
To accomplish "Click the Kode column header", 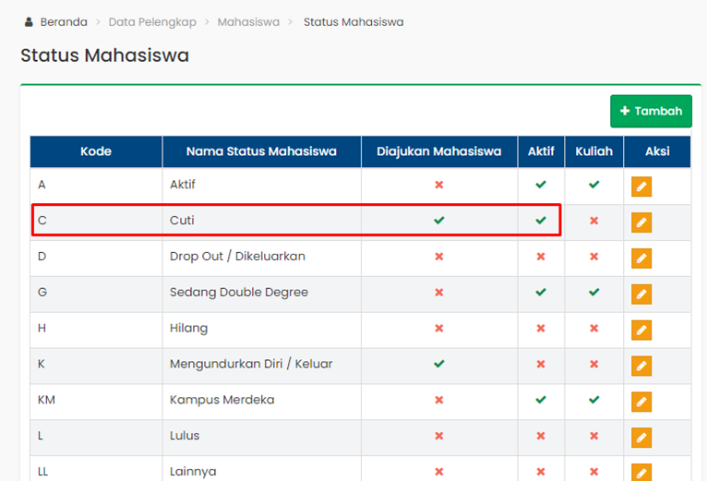I will 96,151.
